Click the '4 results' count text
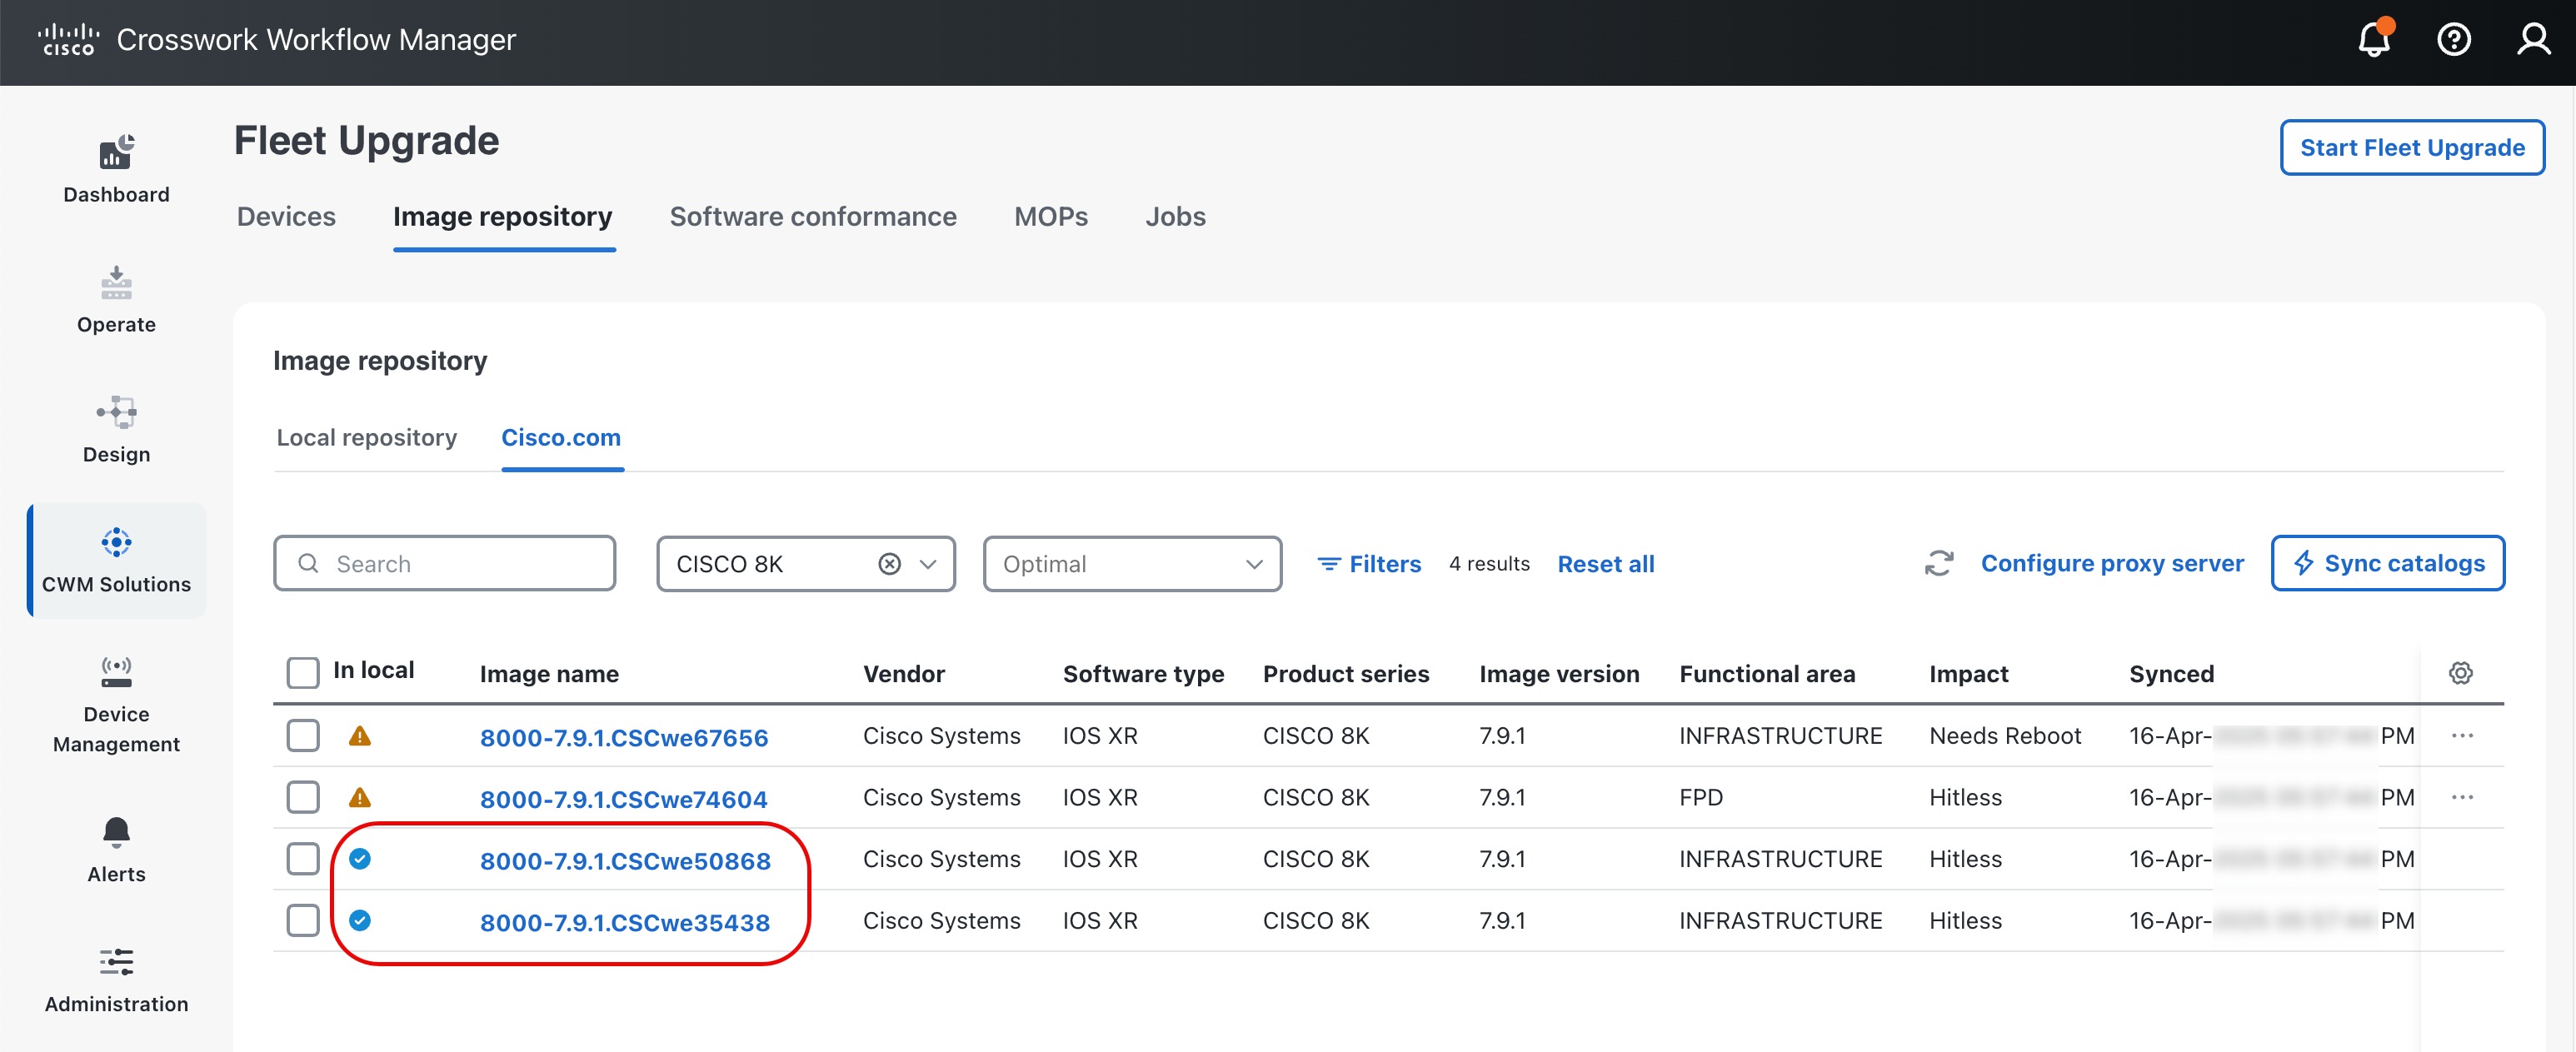2576x1052 pixels. pos(1489,564)
